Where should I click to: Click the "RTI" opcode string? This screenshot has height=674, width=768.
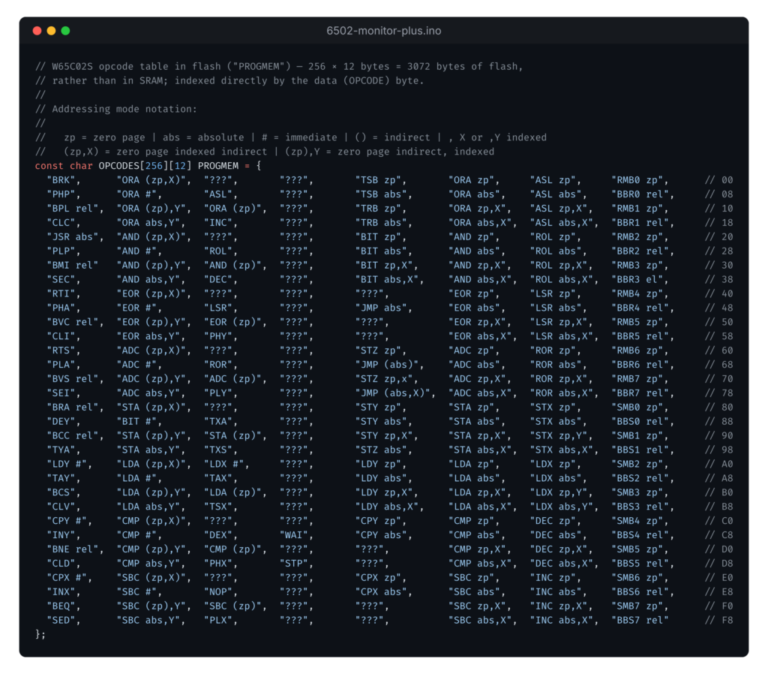61,293
